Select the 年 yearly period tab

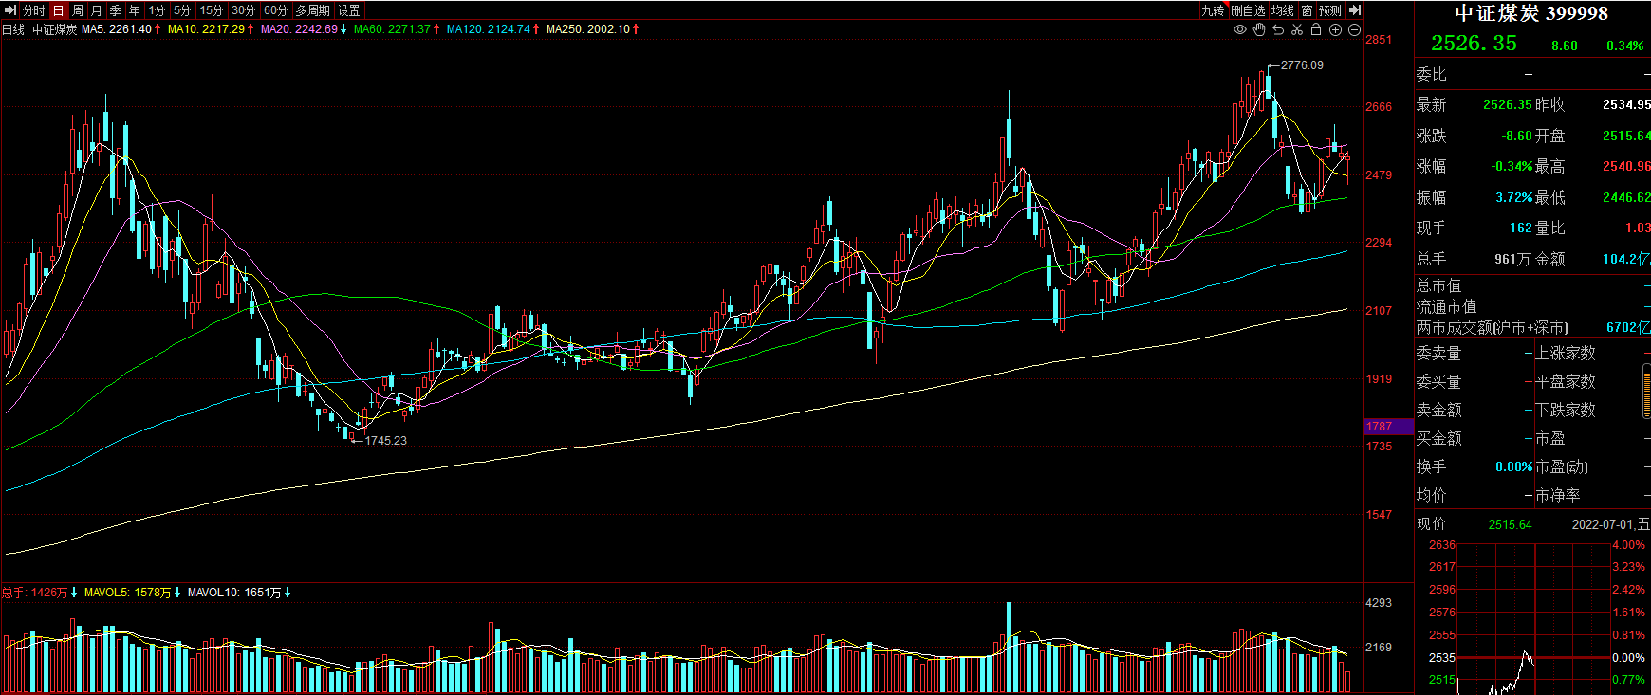(135, 10)
